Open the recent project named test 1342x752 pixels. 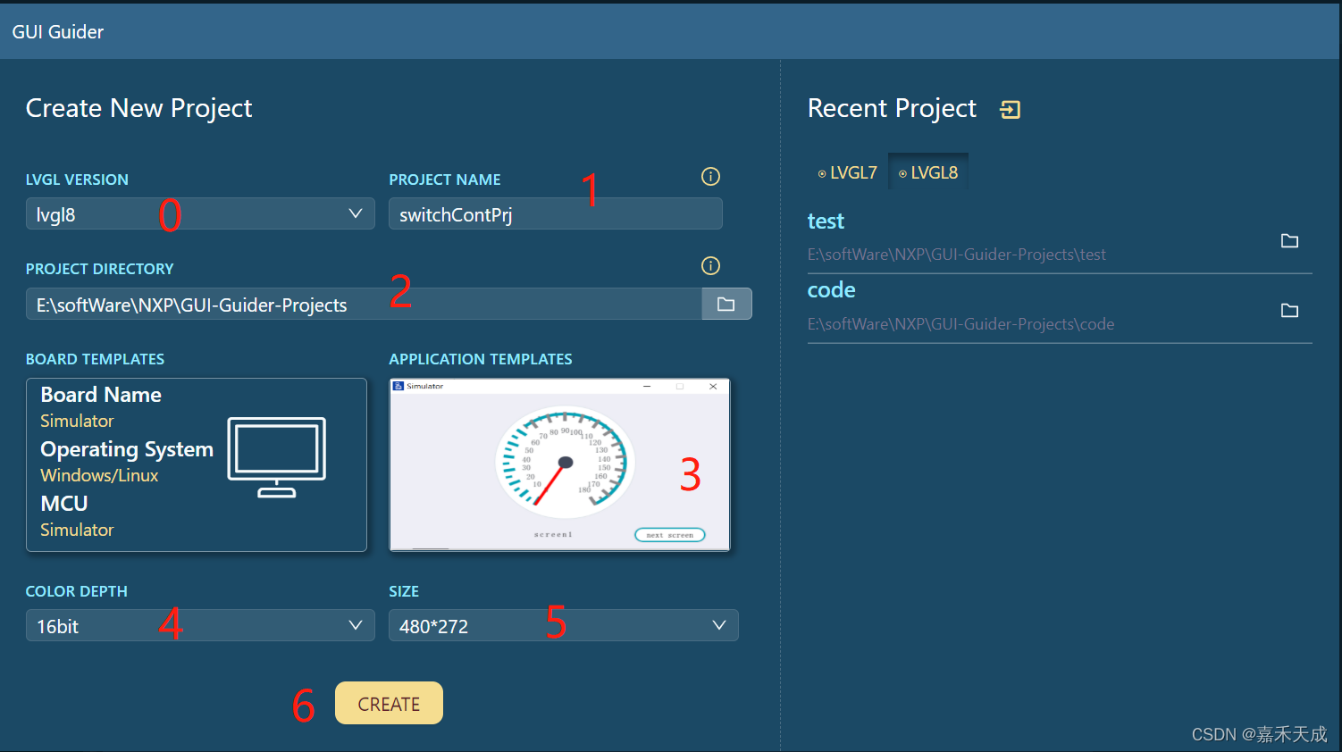[x=826, y=221]
